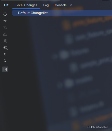This screenshot has height=131, width=112.
Task: Click the horizontal scrollbar above the Git panel
Action: (31, 0)
